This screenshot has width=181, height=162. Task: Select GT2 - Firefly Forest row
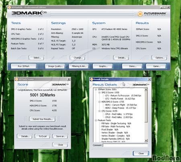(x=120, y=99)
